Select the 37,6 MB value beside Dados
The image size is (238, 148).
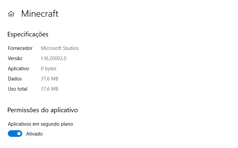49,79
